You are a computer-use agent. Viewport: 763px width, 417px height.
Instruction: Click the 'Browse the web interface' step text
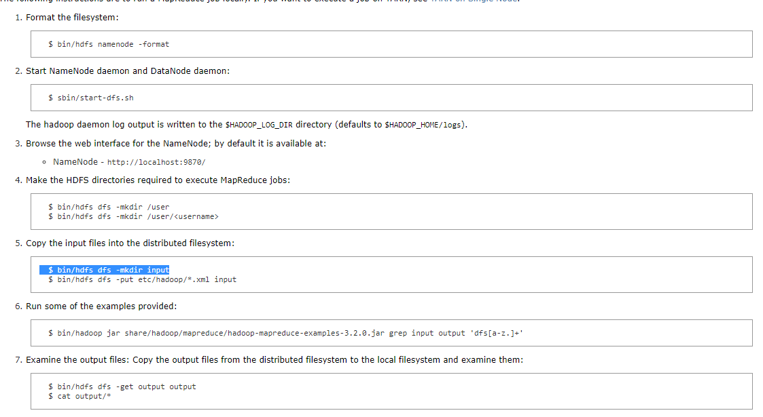(x=181, y=143)
